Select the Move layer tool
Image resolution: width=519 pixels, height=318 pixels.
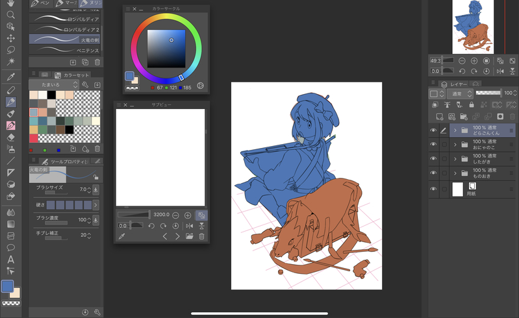click(10, 38)
